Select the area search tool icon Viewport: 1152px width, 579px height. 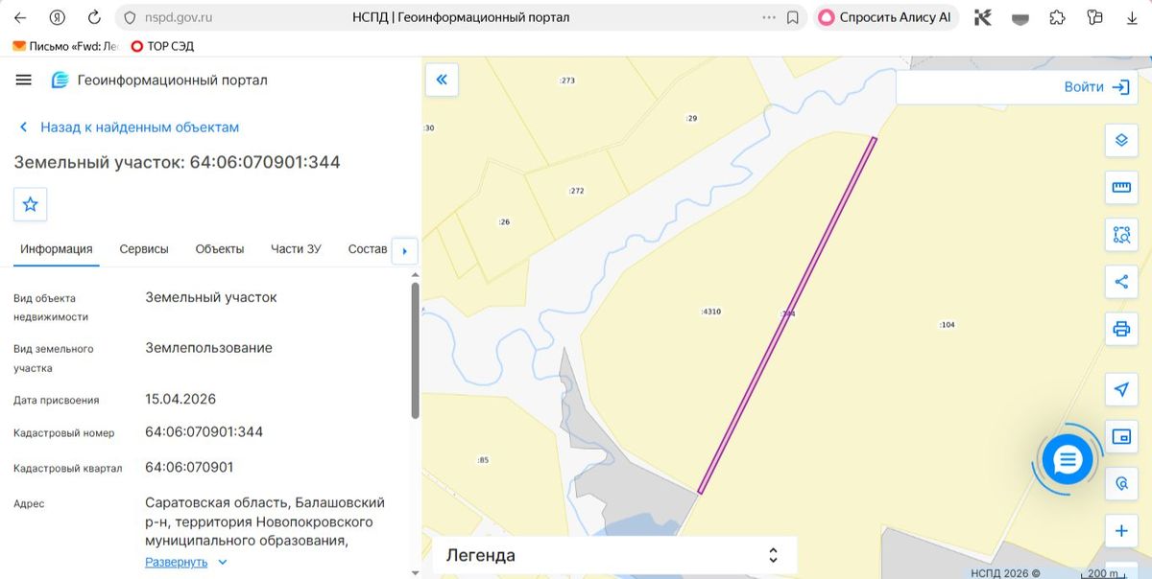(x=1121, y=234)
